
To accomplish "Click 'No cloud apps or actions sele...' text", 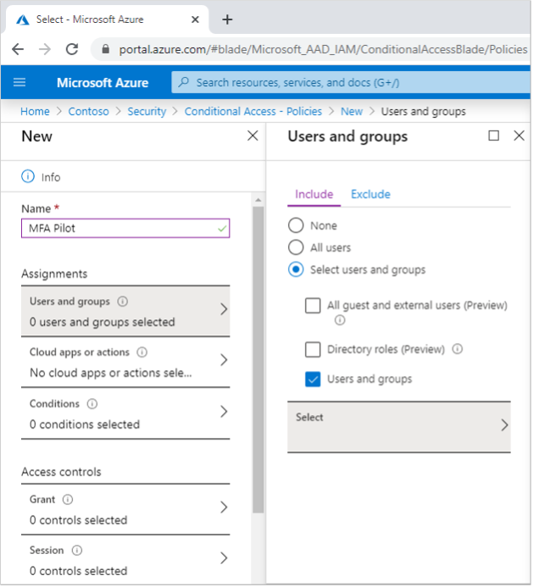I will [110, 374].
